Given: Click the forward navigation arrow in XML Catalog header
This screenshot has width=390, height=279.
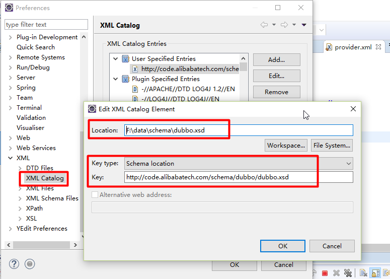Looking at the screenshot, I should pos(284,25).
